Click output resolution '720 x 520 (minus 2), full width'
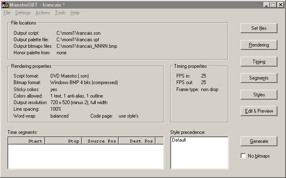The height and width of the screenshot is (178, 286). 79,102
